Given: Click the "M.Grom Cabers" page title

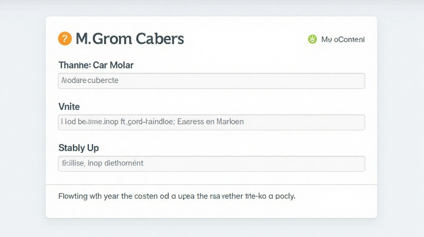Looking at the screenshot, I should pyautogui.click(x=130, y=38).
